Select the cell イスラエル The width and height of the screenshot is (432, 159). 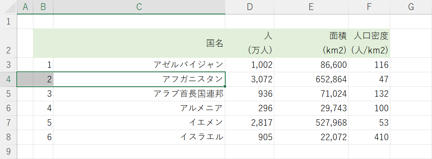(139, 137)
